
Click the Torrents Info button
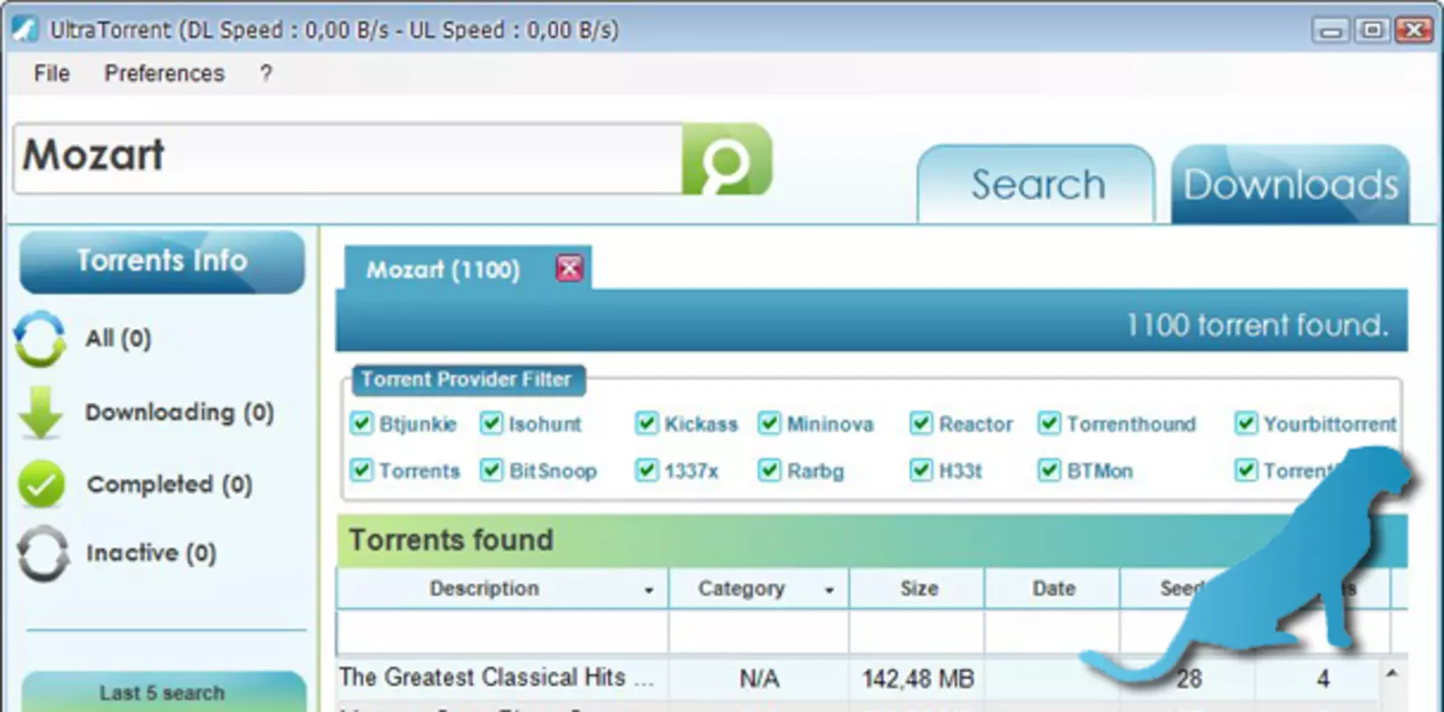[162, 261]
